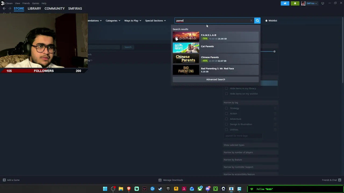Image resolution: width=344 pixels, height=193 pixels.
Task: Switch to the COMMUNITY tab
Action: [55, 9]
